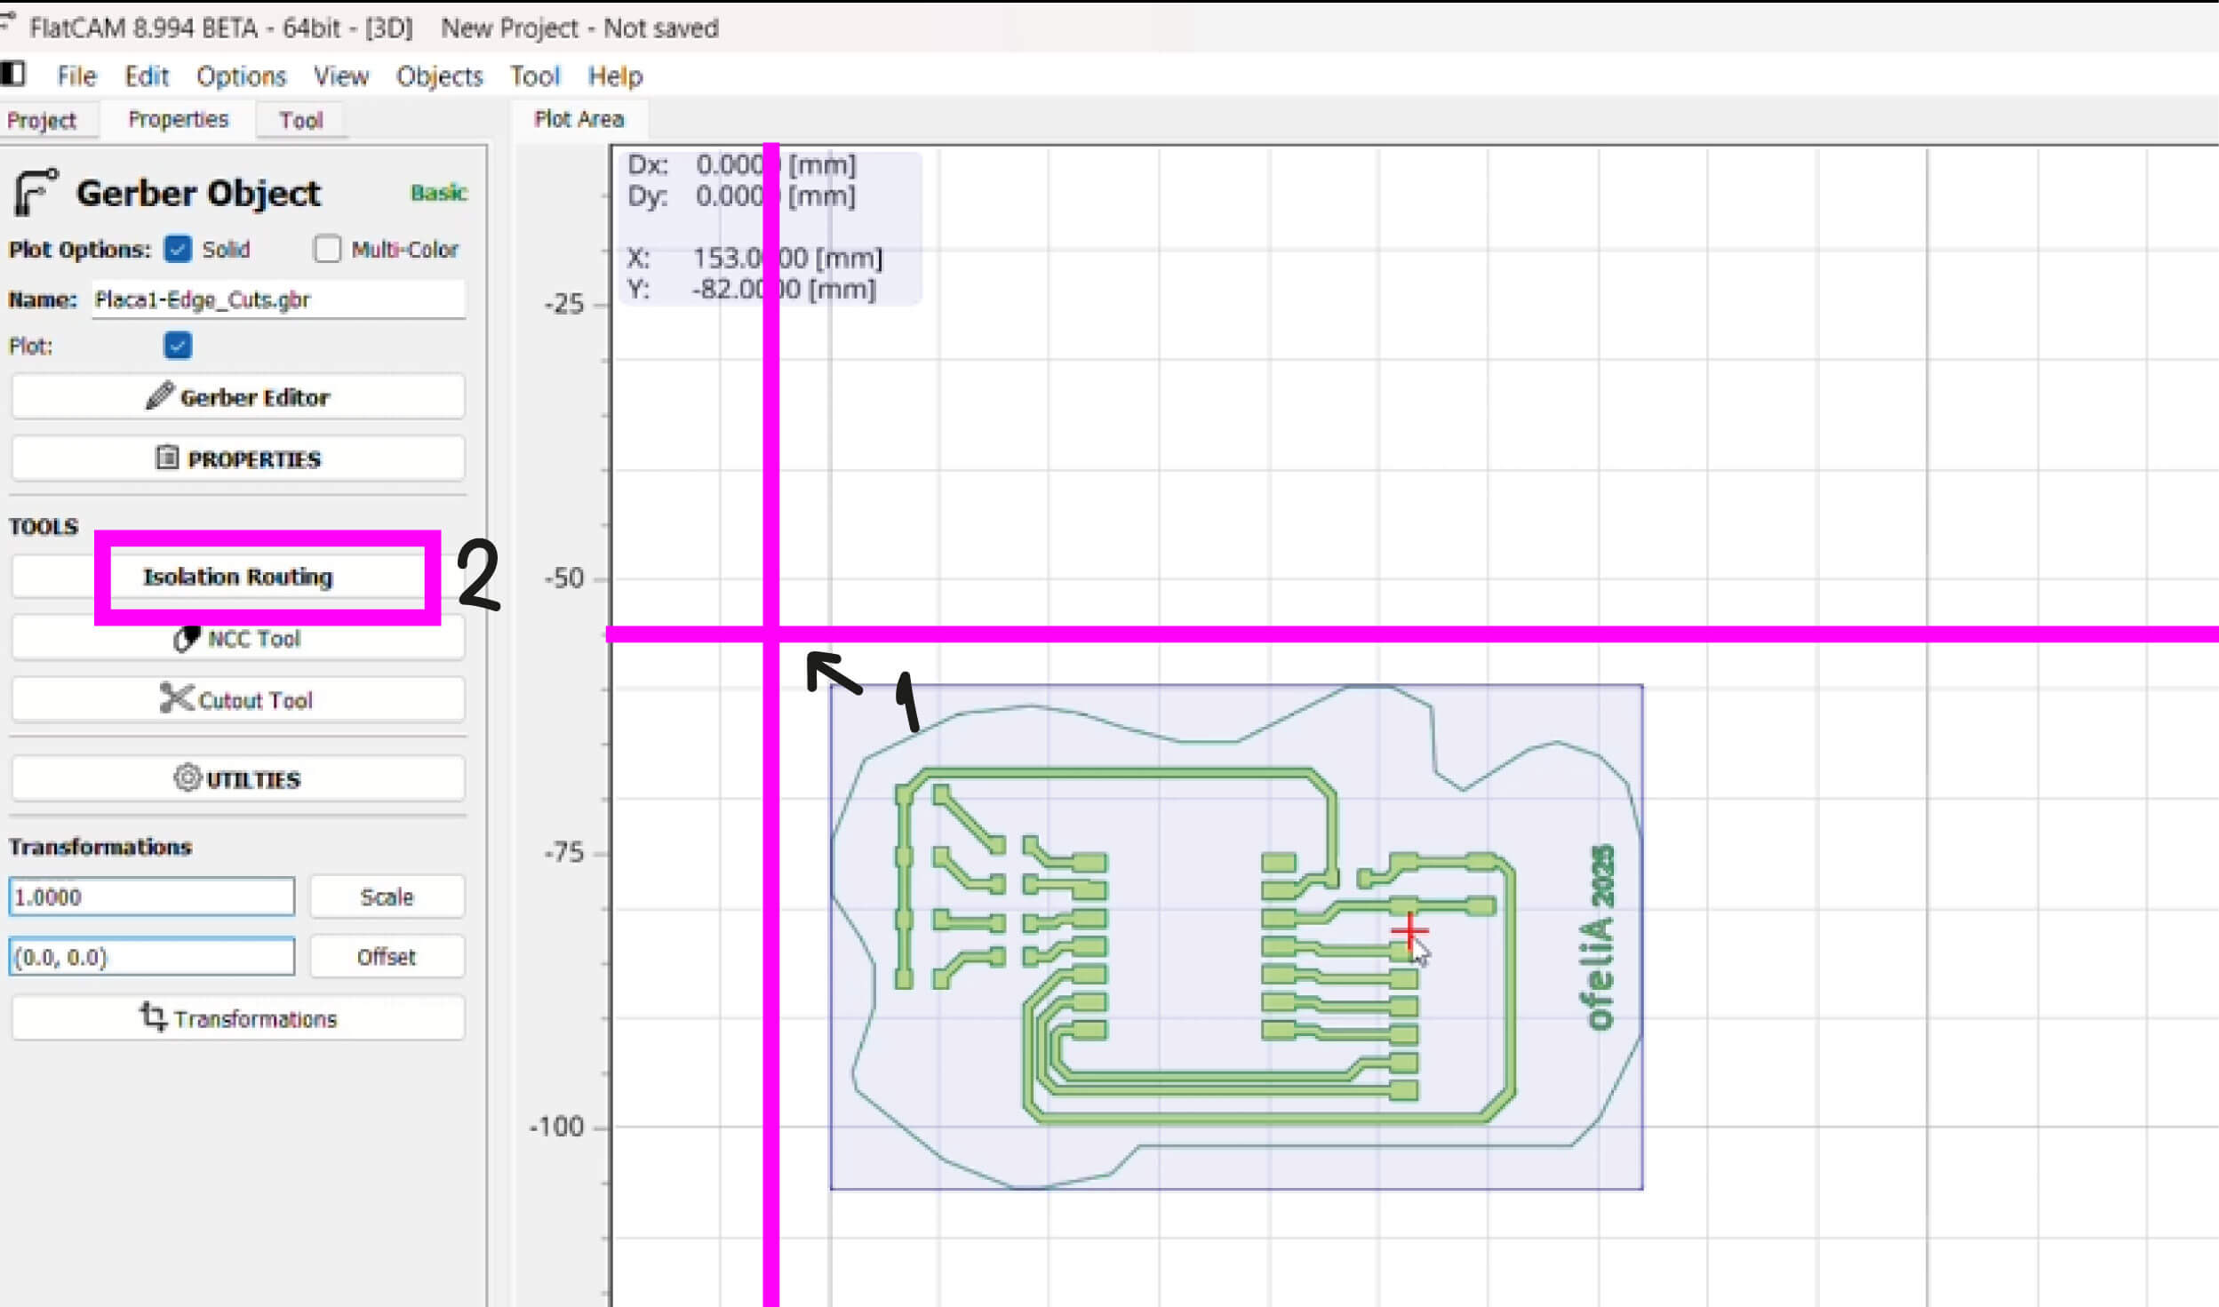Image resolution: width=2219 pixels, height=1307 pixels.
Task: Open the Cutout Tool
Action: coord(238,699)
